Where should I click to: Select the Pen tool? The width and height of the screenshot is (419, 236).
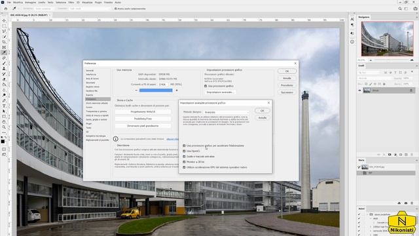tap(4, 101)
